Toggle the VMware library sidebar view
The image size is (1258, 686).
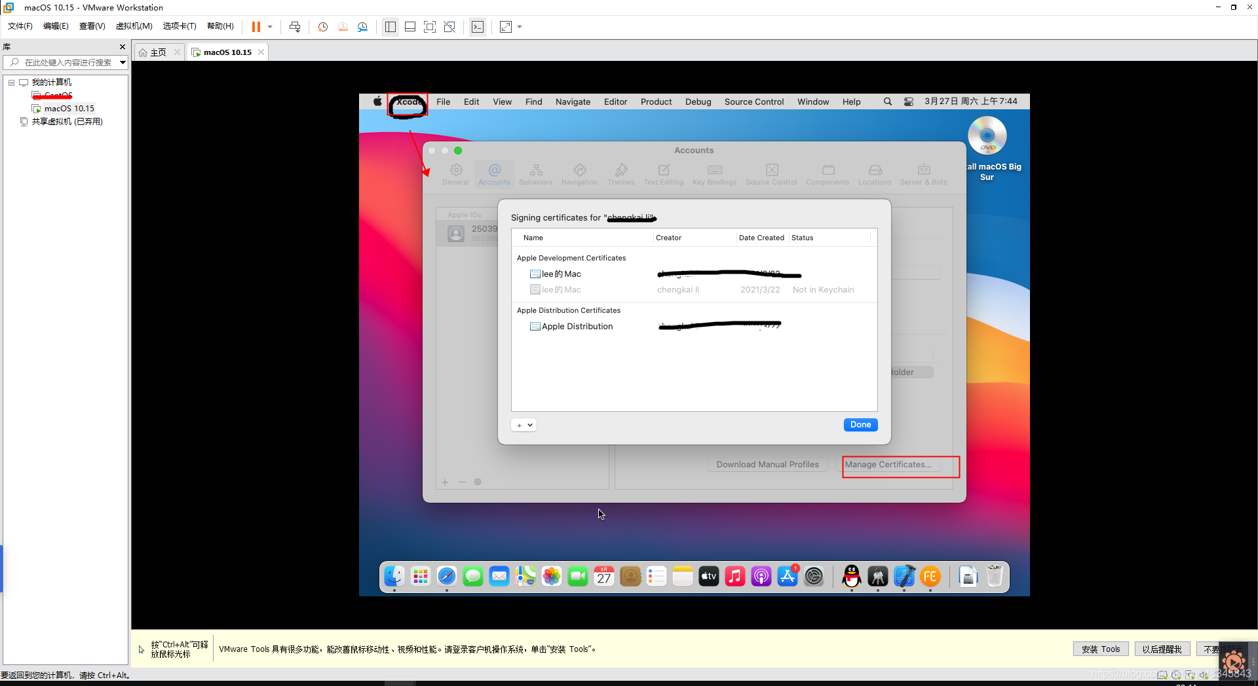pyautogui.click(x=391, y=27)
